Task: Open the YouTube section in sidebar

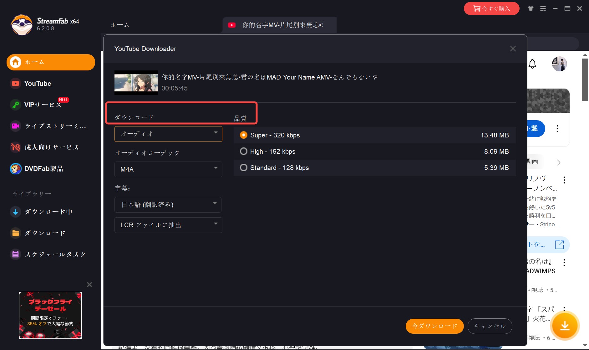Action: [38, 83]
